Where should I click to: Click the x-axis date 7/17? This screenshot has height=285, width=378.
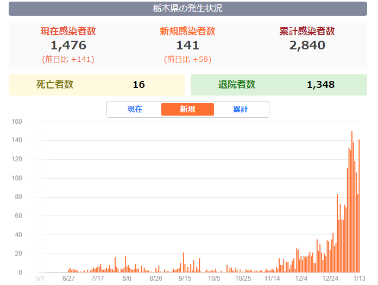pos(98,278)
